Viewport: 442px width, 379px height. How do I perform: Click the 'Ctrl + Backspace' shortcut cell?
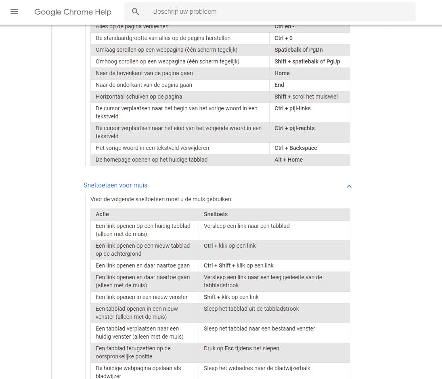[295, 148]
